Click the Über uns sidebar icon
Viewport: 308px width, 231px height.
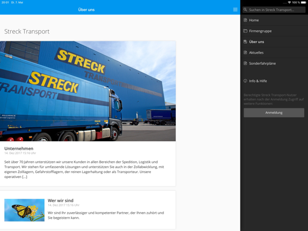(246, 42)
